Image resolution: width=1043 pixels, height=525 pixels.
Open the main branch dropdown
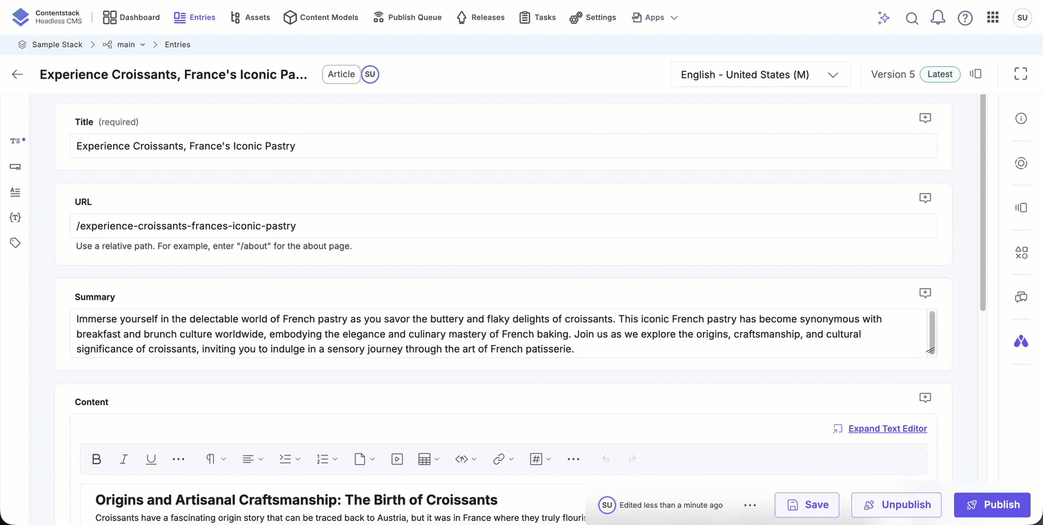(x=124, y=45)
